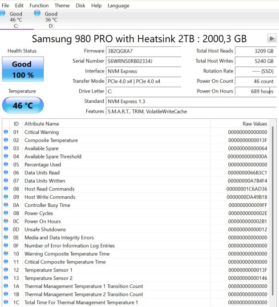The height and width of the screenshot is (307, 279).
Task: Click the status dot for row 1B
Action: [x=6, y=294]
